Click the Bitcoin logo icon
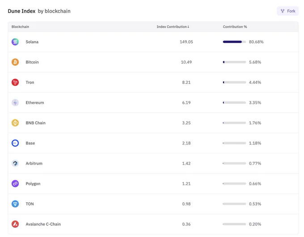304x237 pixels. point(15,62)
